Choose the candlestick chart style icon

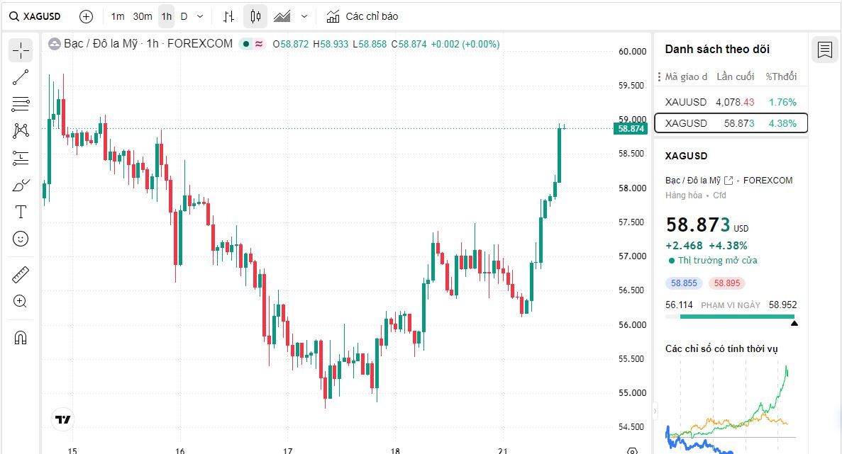[255, 16]
